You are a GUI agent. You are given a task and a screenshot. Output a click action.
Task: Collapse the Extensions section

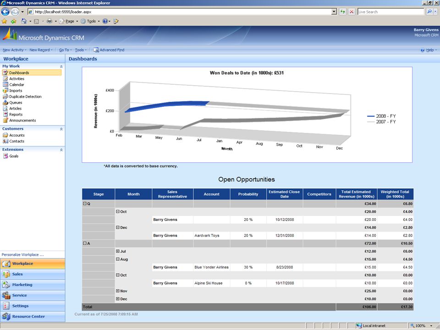click(61, 150)
